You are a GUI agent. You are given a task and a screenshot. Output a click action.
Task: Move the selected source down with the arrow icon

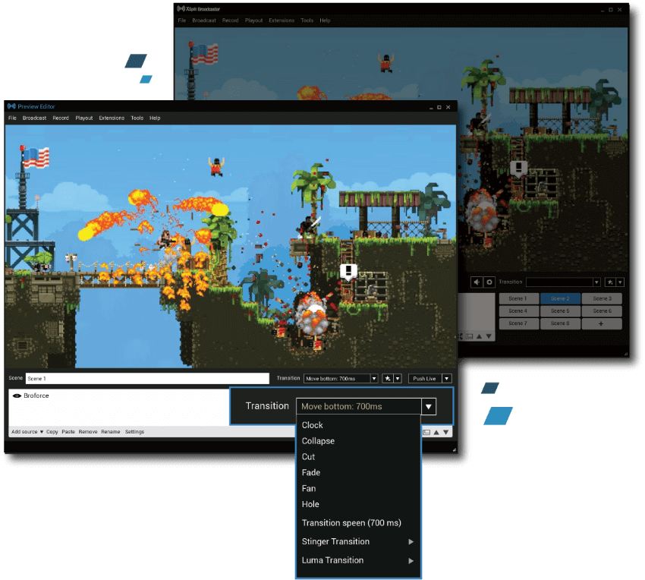click(x=446, y=433)
